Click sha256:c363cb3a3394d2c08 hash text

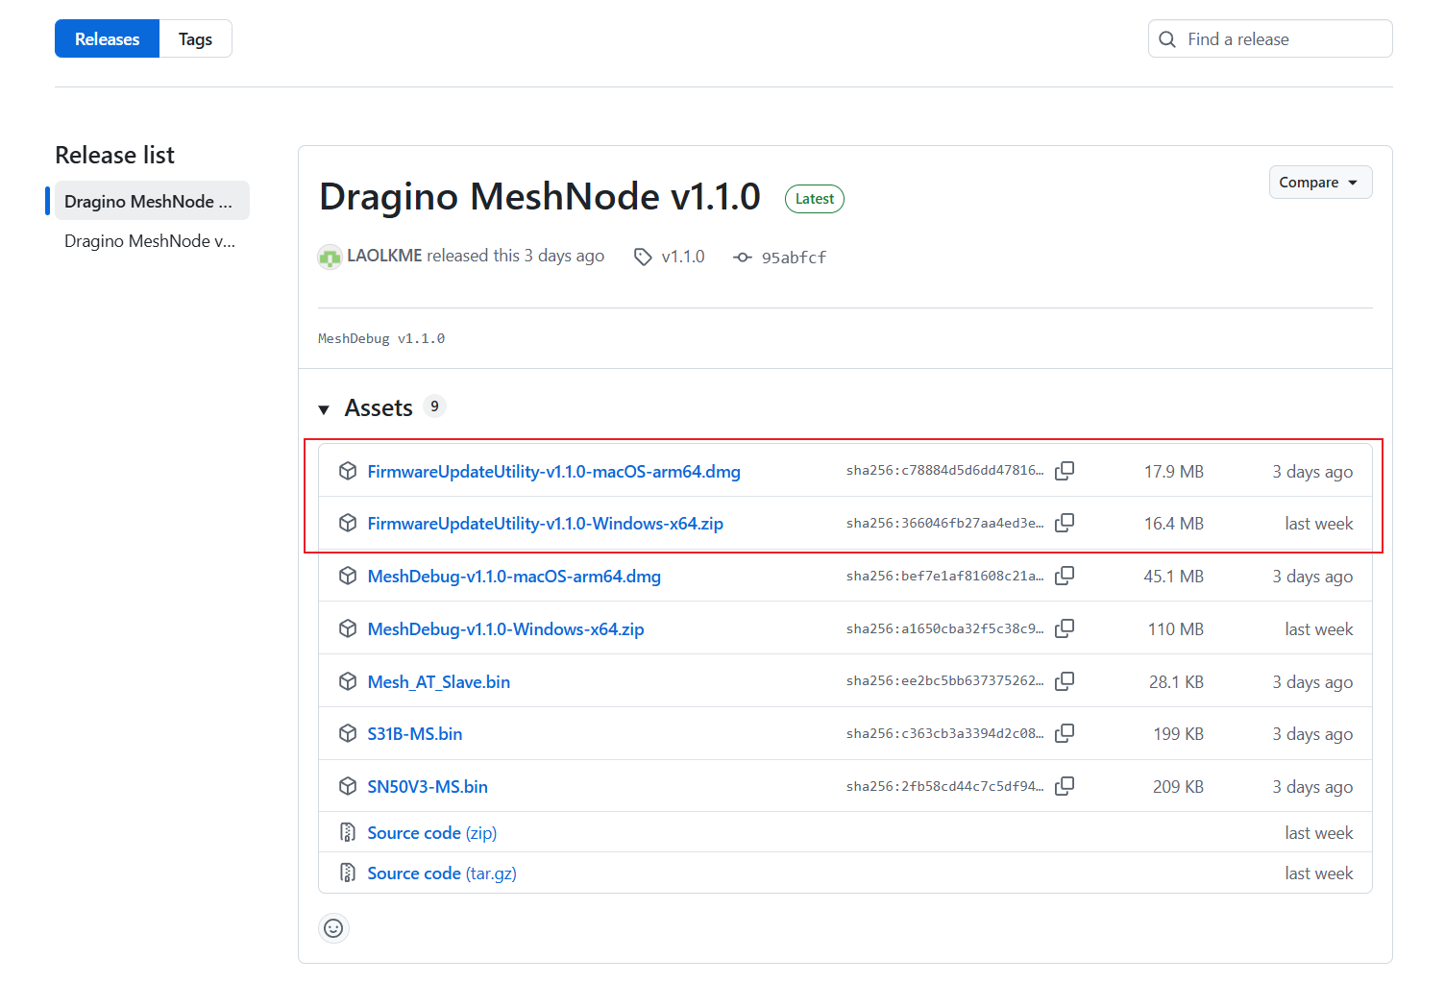pyautogui.click(x=944, y=733)
